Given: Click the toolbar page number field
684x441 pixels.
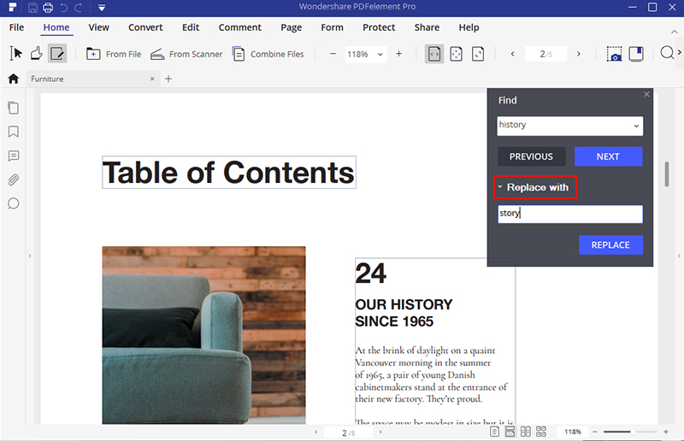Looking at the screenshot, I should [545, 54].
